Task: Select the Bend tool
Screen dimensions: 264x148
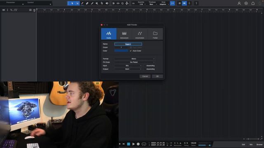Action: (102, 3)
